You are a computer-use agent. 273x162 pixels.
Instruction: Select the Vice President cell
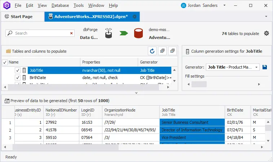pos(192,137)
